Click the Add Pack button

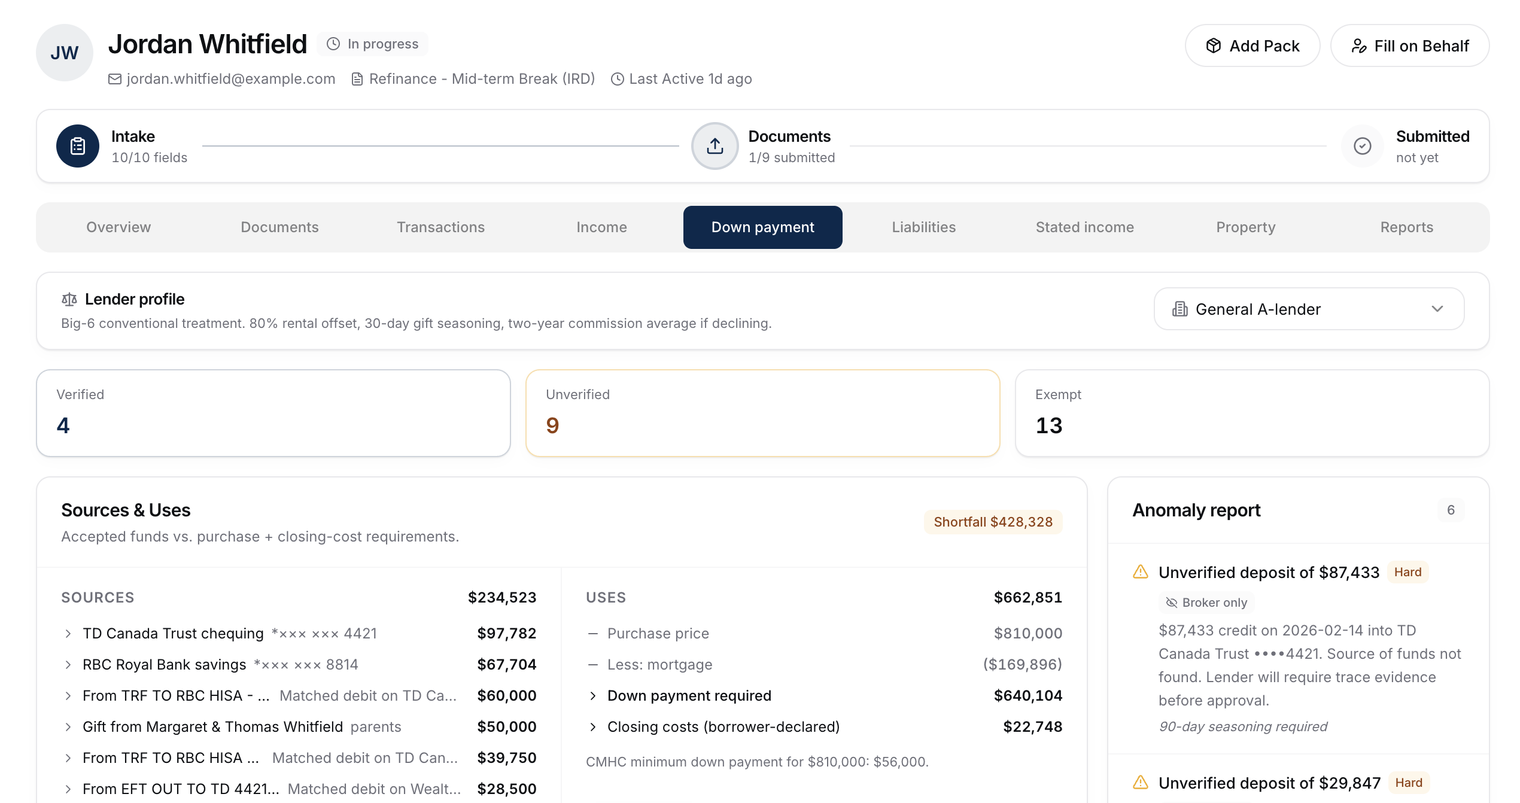pyautogui.click(x=1252, y=45)
